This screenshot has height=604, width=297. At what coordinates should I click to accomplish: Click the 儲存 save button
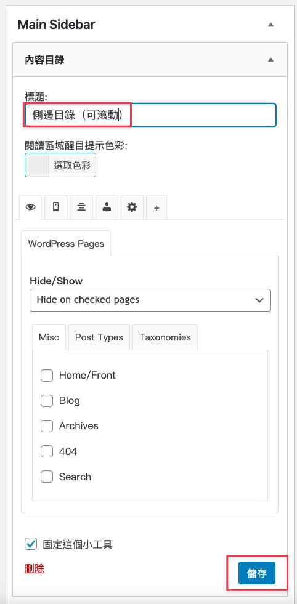click(x=257, y=573)
